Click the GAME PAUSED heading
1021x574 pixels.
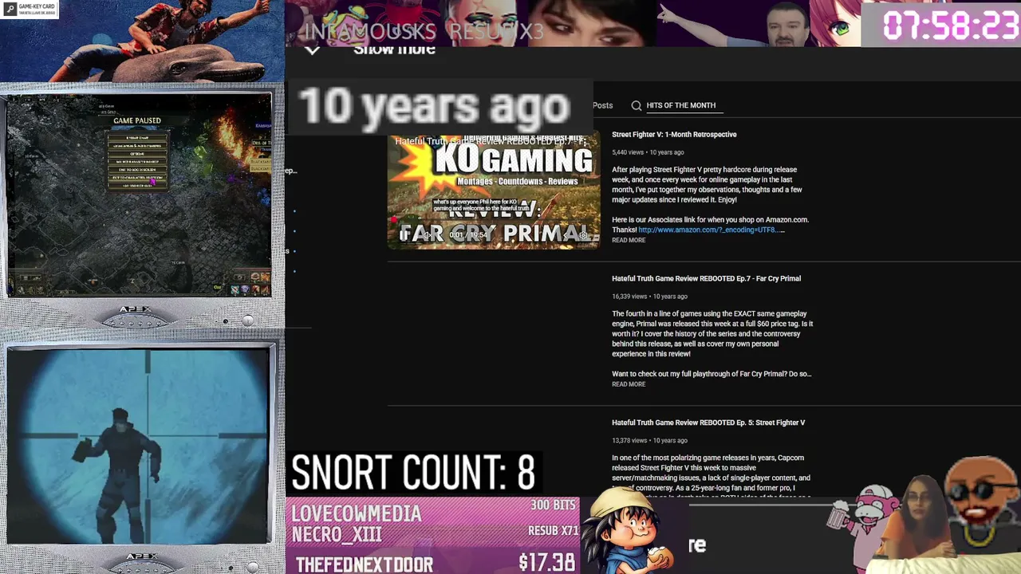tap(137, 121)
